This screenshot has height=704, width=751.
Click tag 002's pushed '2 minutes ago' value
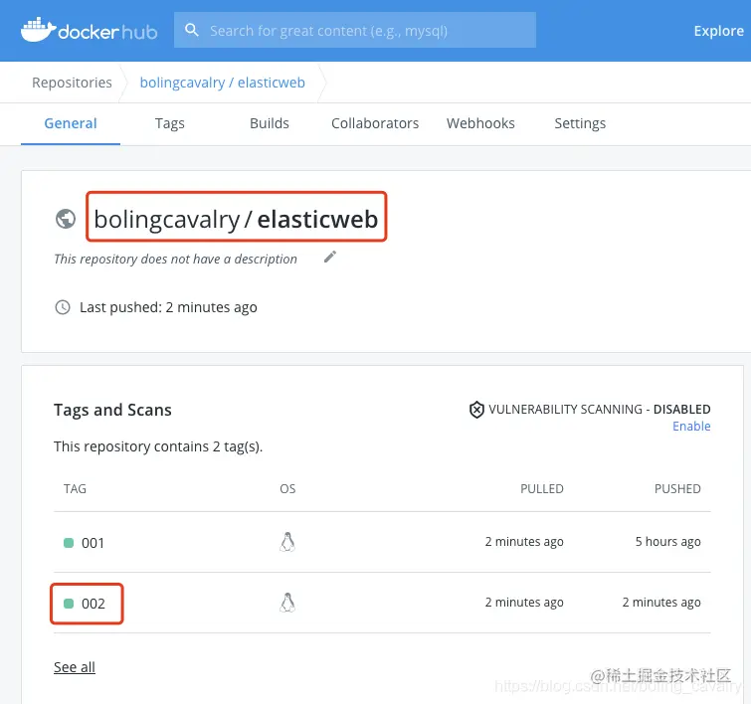(661, 602)
